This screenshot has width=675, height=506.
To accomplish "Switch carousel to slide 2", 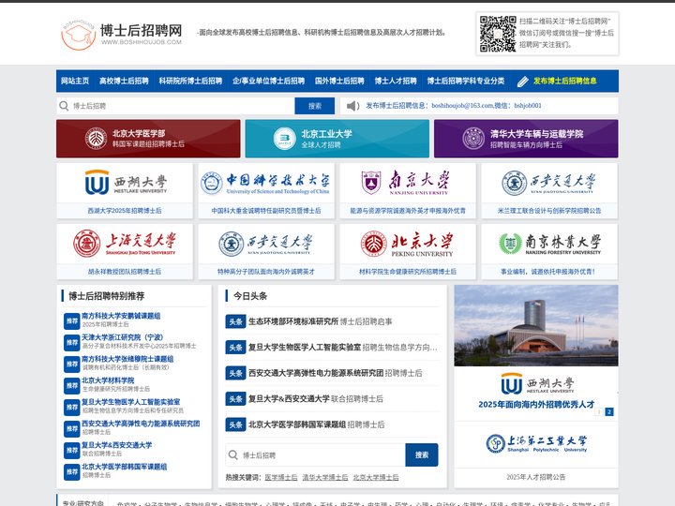I will [x=609, y=411].
